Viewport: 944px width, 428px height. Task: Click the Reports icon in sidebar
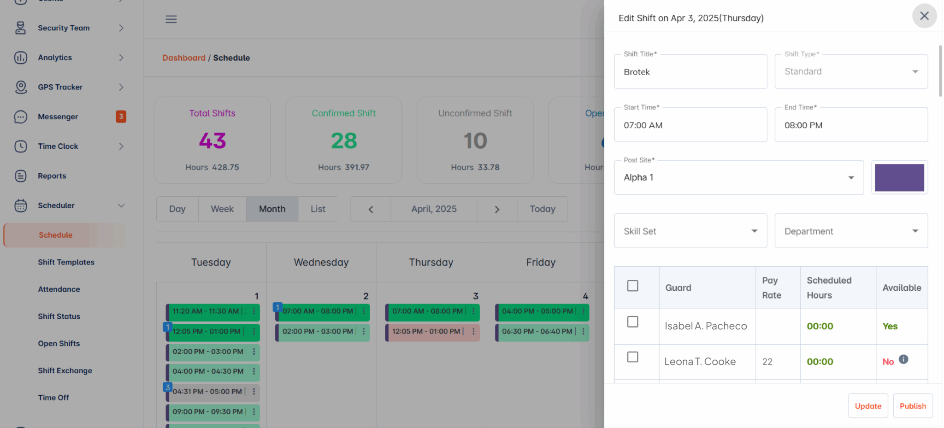pyautogui.click(x=21, y=176)
